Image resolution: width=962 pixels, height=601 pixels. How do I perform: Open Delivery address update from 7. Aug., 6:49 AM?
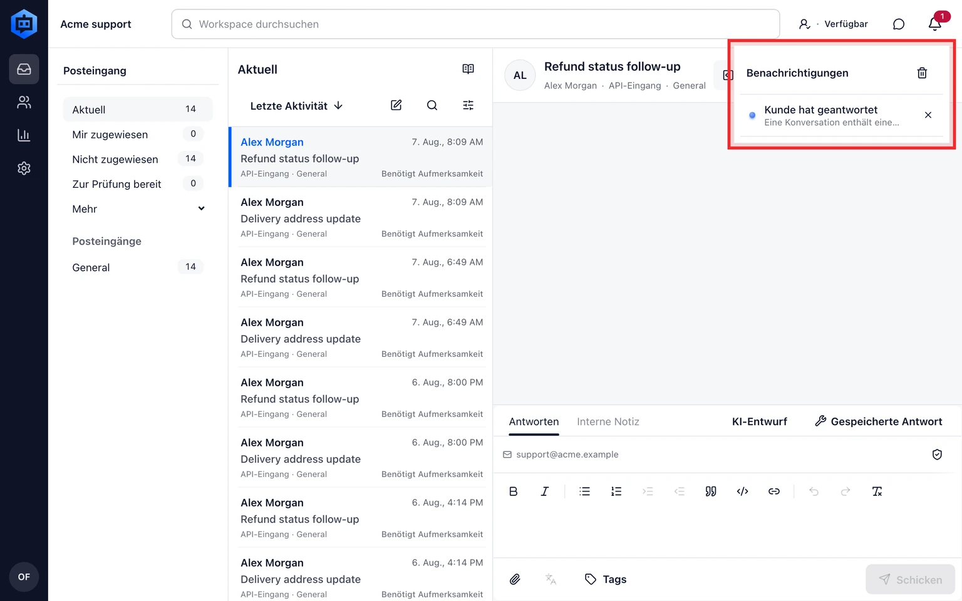tap(361, 337)
